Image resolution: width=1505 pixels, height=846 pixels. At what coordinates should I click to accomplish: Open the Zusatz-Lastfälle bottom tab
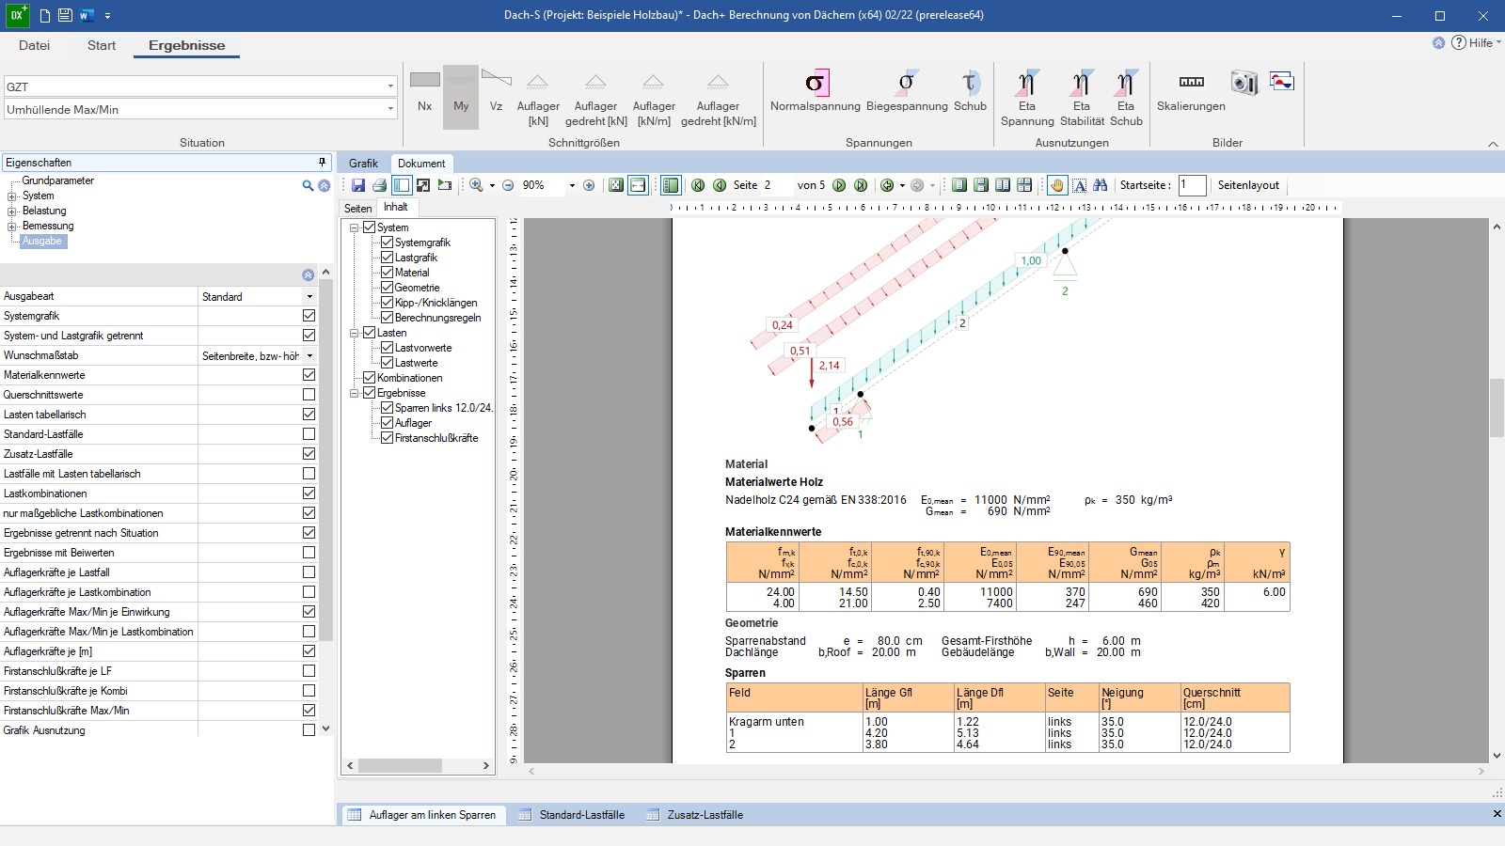click(x=695, y=815)
